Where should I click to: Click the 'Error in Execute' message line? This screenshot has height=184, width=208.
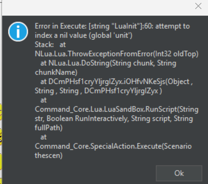tap(112, 26)
